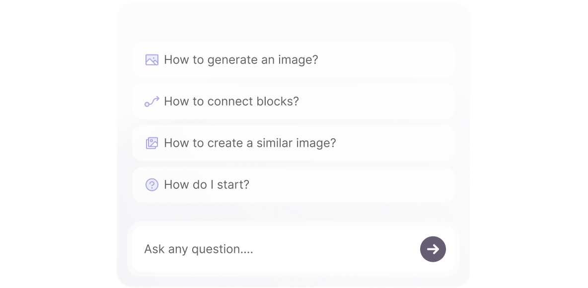Click the connector path icon for blocks
This screenshot has width=588, height=288.
(152, 102)
